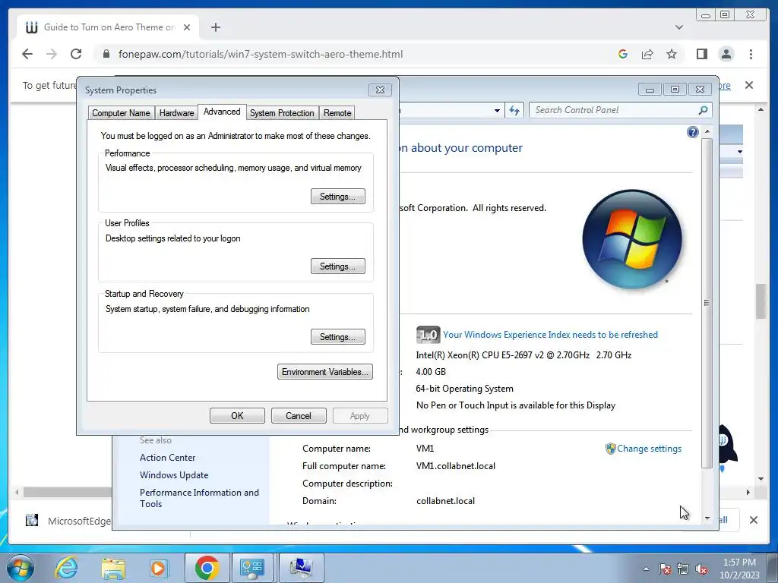Bookmark this page with star
Image resolution: width=778 pixels, height=583 pixels.
click(x=672, y=54)
